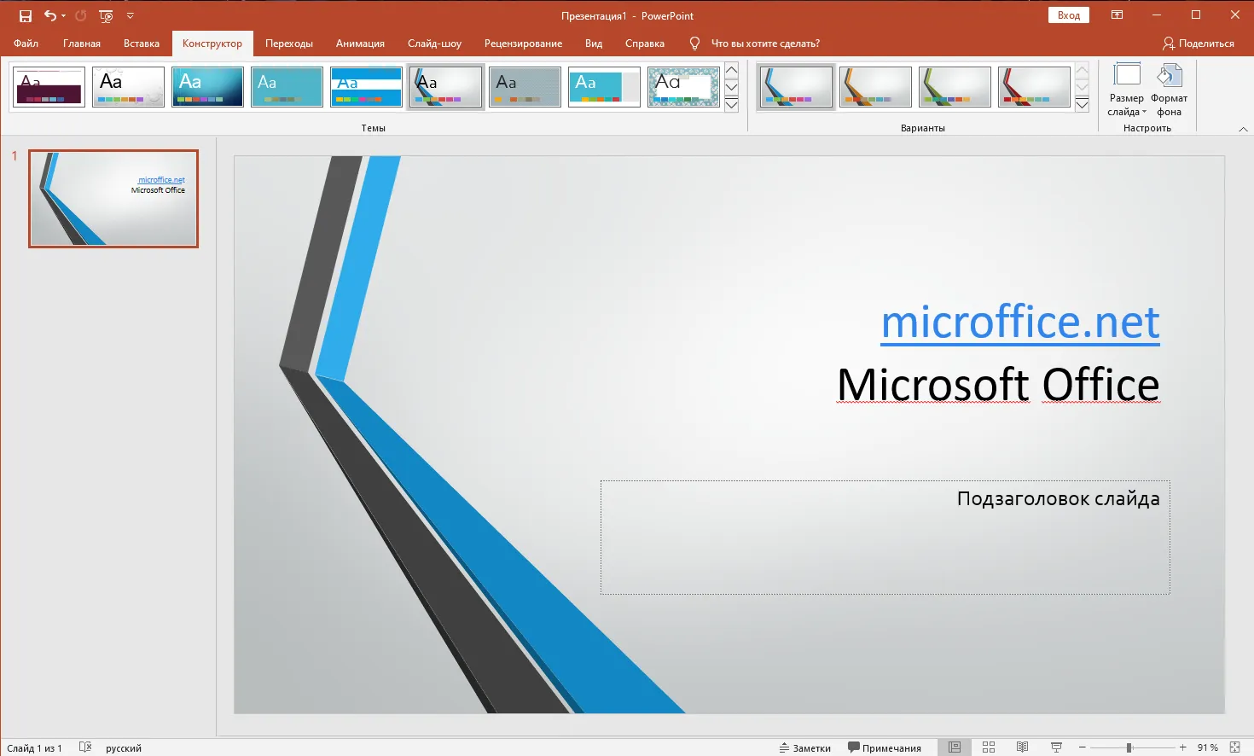Apply the dark maroon theme thumbnail
This screenshot has height=756, width=1254.
(49, 87)
